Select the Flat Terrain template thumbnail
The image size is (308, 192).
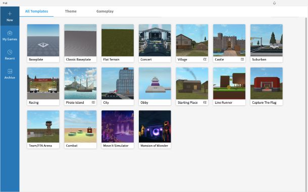click(x=118, y=40)
